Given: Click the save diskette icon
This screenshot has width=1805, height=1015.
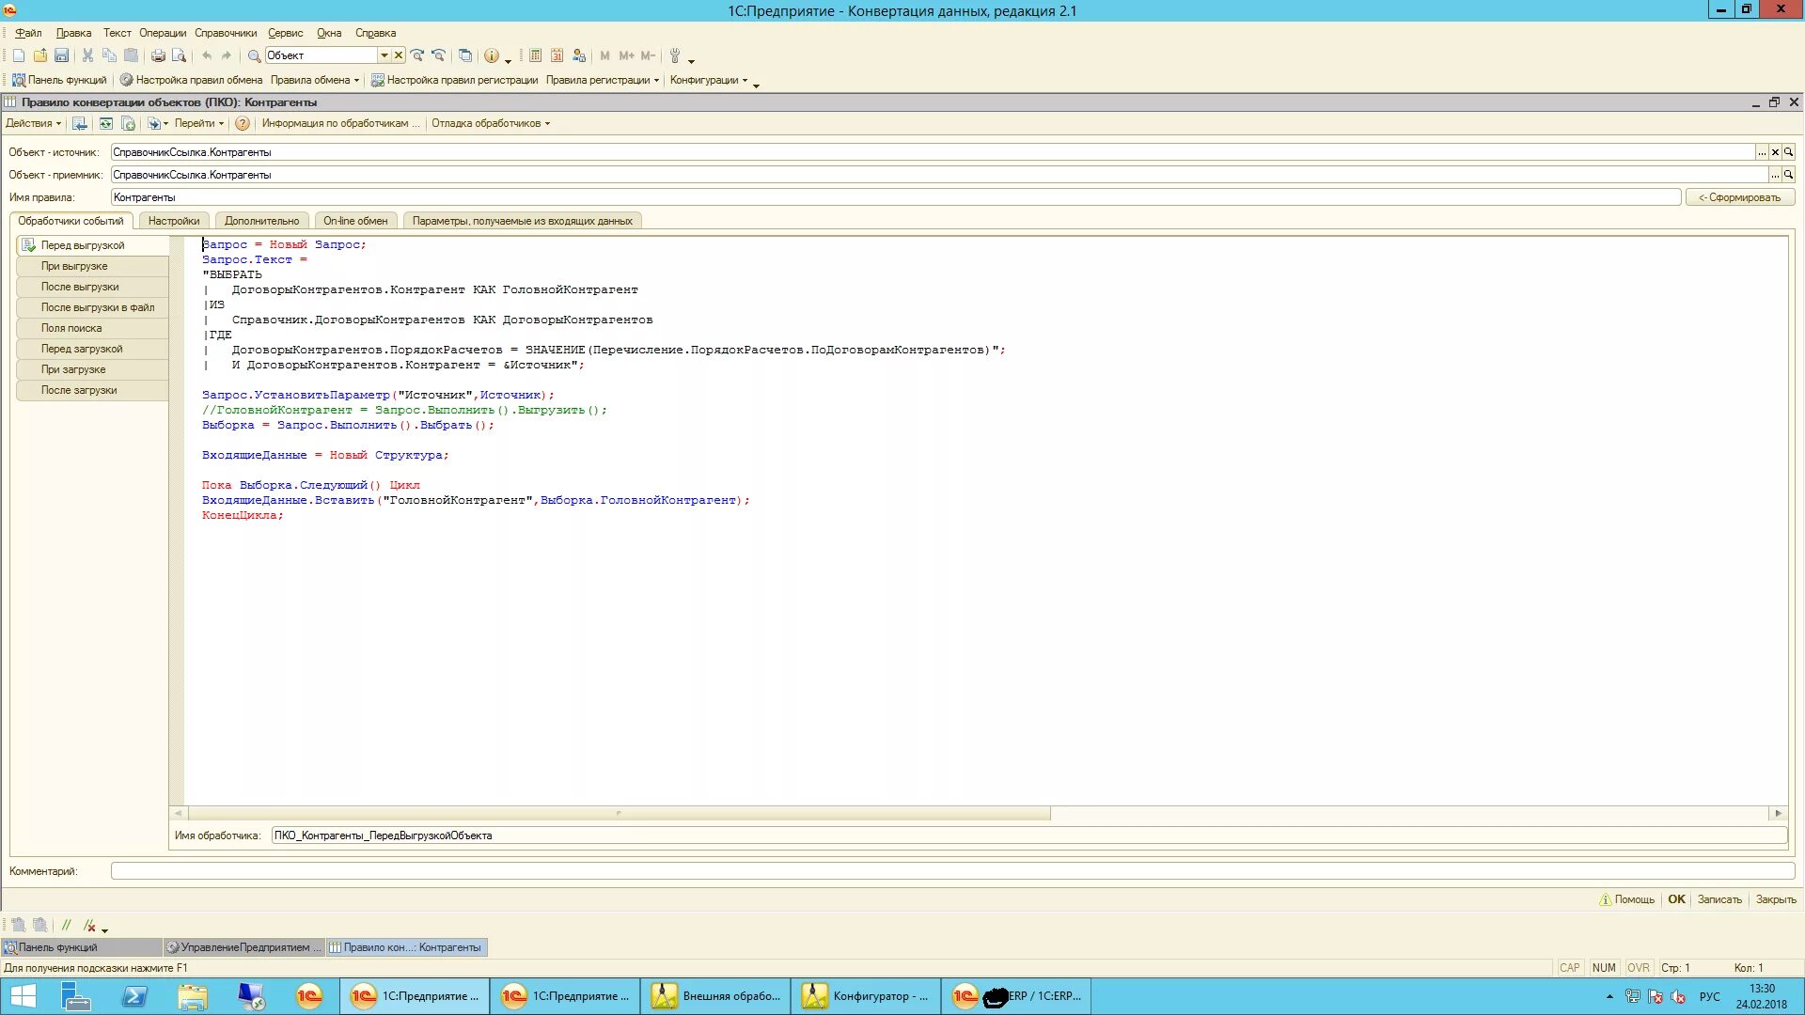Looking at the screenshot, I should click(x=61, y=55).
